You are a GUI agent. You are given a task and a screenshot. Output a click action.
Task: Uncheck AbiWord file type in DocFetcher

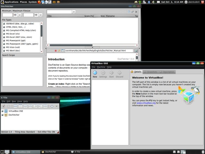coord(4,24)
